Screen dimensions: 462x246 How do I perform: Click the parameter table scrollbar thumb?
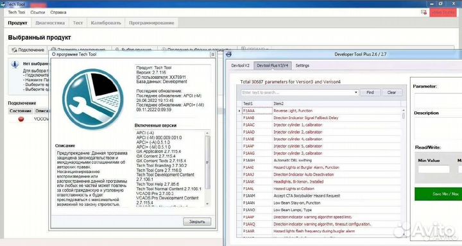[404, 115]
